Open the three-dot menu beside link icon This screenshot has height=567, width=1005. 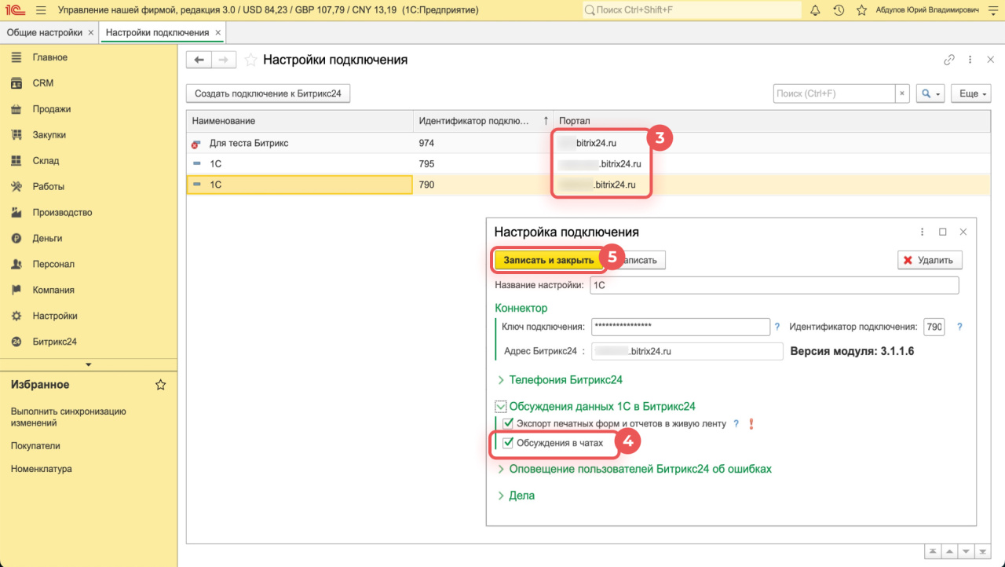[970, 60]
